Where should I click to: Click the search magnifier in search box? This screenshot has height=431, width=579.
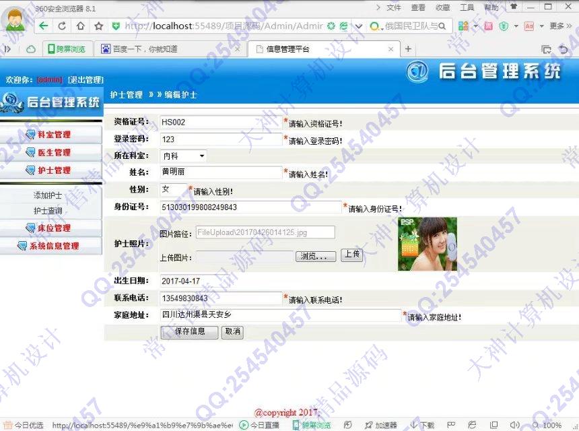pyautogui.click(x=442, y=26)
